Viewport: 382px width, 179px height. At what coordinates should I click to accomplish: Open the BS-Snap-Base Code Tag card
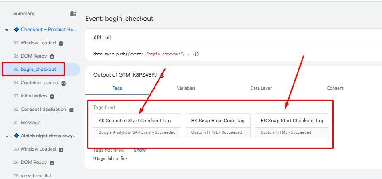218,125
